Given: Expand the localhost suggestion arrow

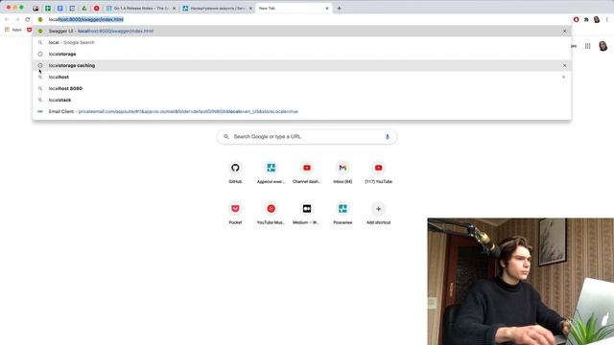Looking at the screenshot, I should click(564, 77).
